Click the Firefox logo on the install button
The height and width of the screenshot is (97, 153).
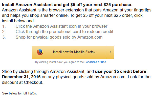pos(40,52)
